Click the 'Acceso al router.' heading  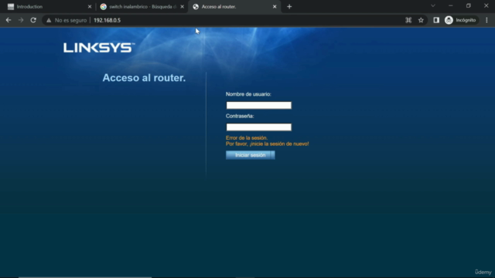144,78
